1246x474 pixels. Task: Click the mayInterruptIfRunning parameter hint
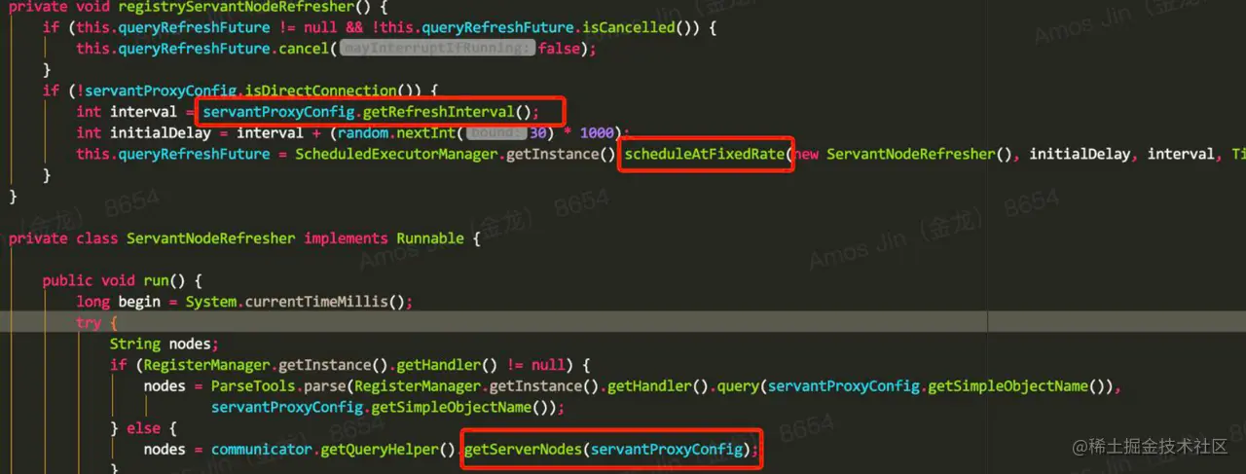(437, 49)
